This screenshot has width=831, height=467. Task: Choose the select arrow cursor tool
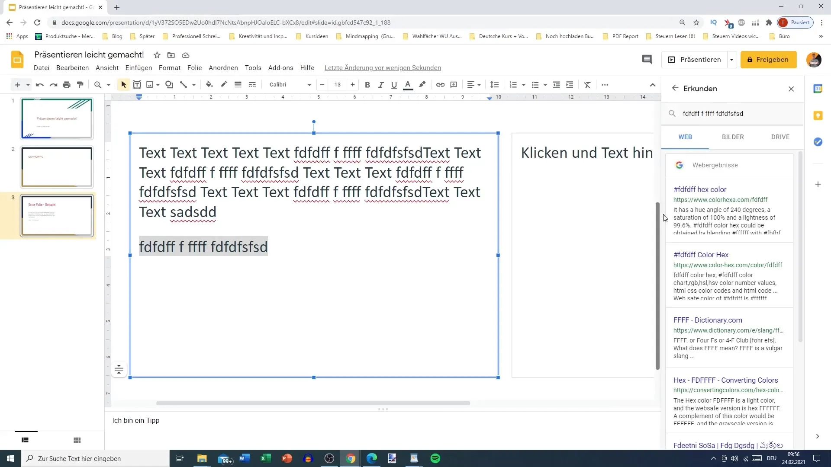coord(123,85)
